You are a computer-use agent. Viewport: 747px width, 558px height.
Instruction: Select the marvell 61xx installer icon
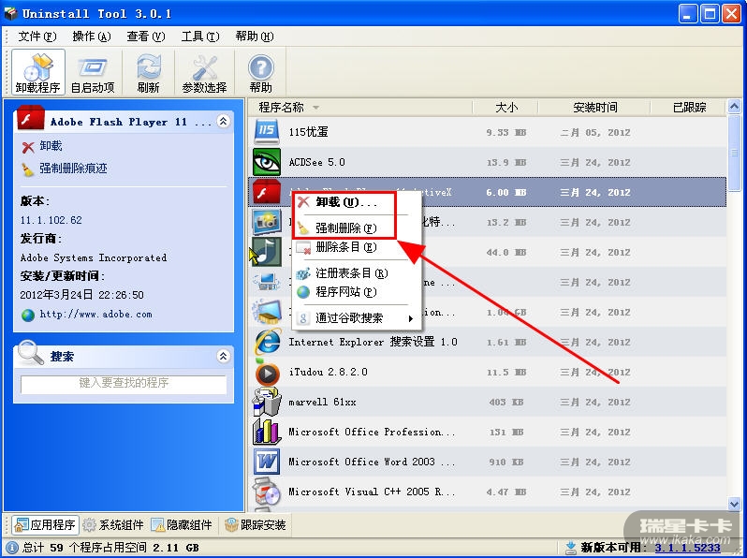coord(267,402)
